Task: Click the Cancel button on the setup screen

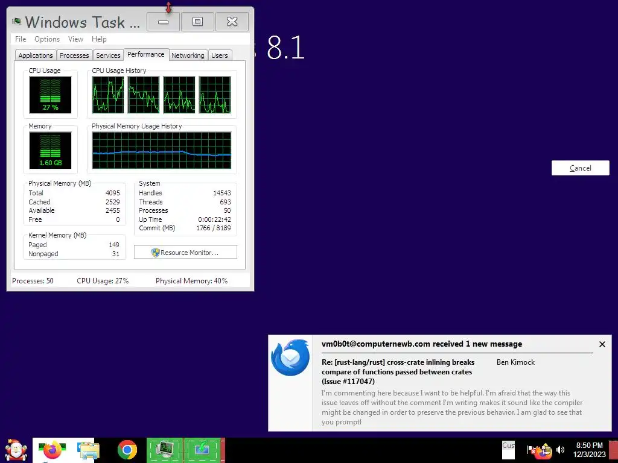Action: click(x=580, y=168)
